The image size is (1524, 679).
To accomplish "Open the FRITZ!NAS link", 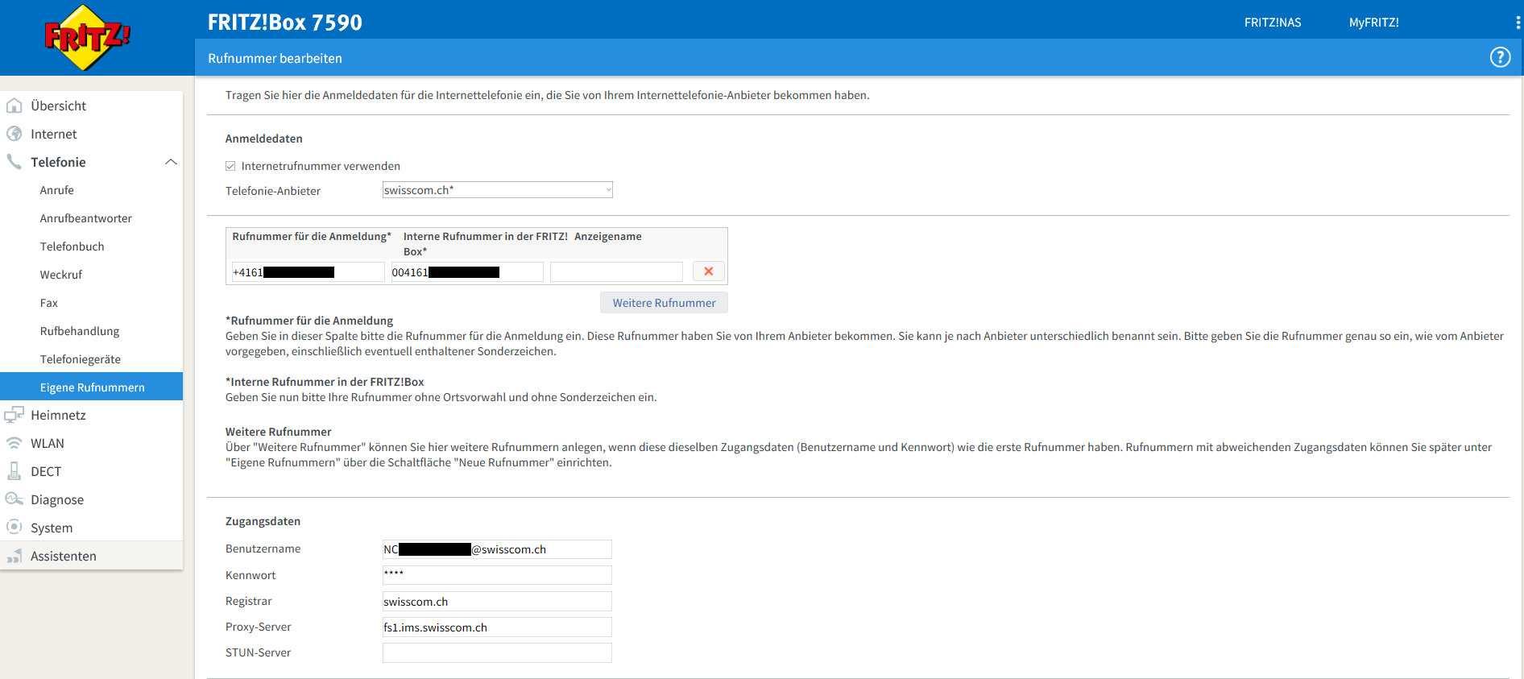I will pyautogui.click(x=1273, y=23).
